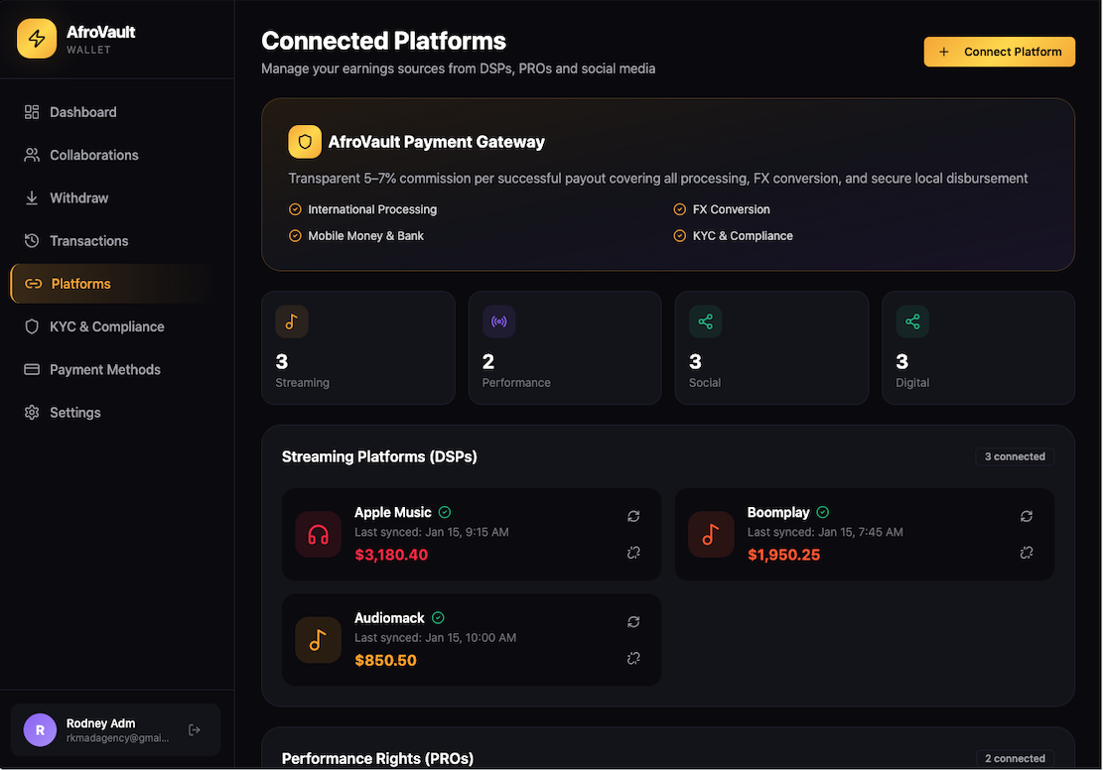The height and width of the screenshot is (770, 1103).
Task: Click the logout icon beside Rodney Adm
Action: [195, 730]
